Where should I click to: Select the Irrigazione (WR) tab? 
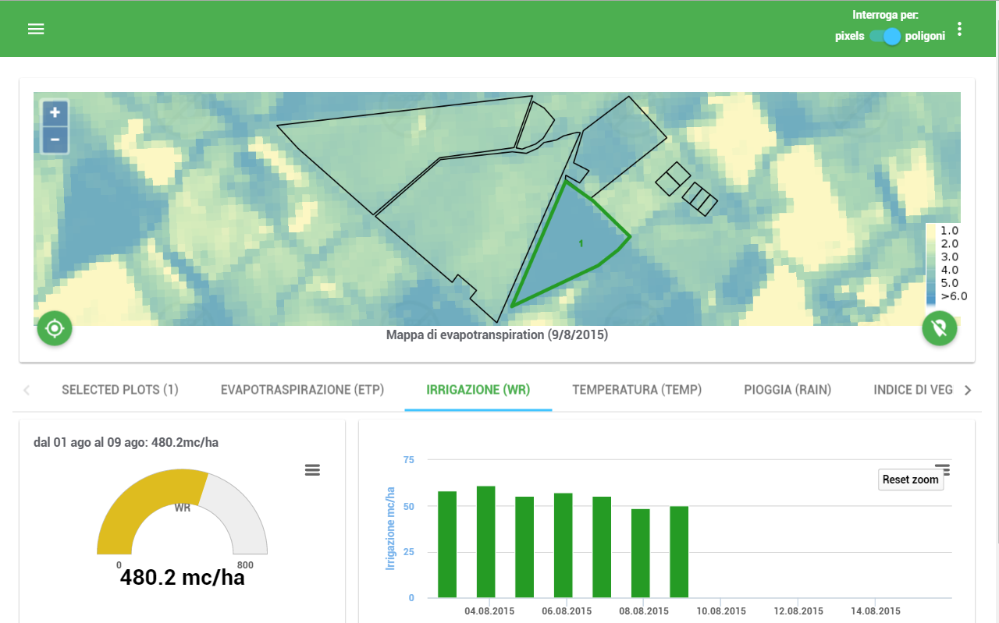tap(478, 390)
